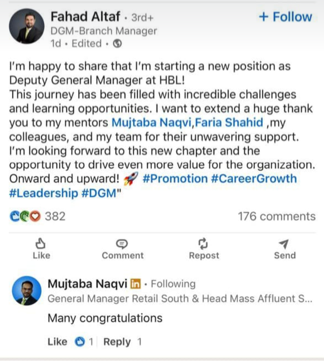Follow Fahad Altaf
The image size is (324, 361).
tap(285, 17)
